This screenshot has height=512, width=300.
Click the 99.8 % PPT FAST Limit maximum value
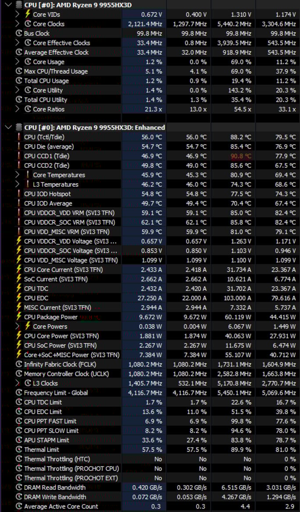241,421
